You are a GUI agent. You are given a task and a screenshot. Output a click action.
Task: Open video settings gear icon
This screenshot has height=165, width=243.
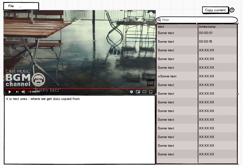[x=131, y=92]
